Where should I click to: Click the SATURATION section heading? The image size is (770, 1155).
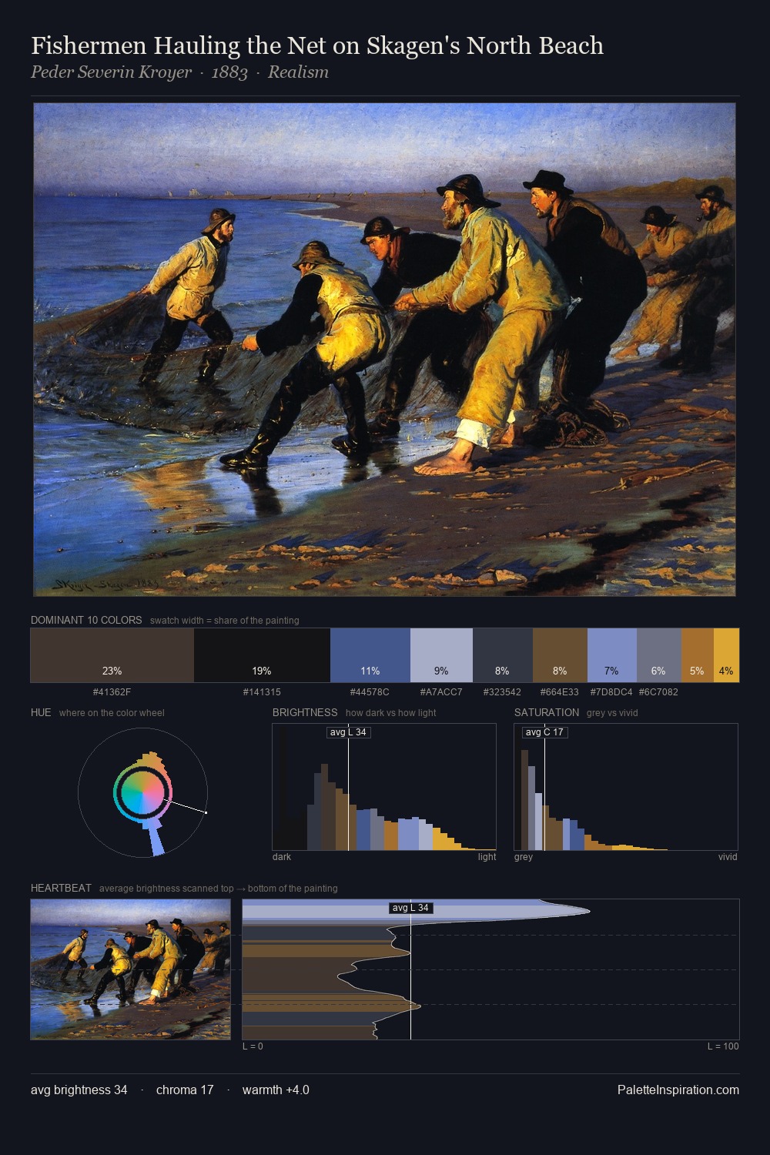click(x=547, y=712)
